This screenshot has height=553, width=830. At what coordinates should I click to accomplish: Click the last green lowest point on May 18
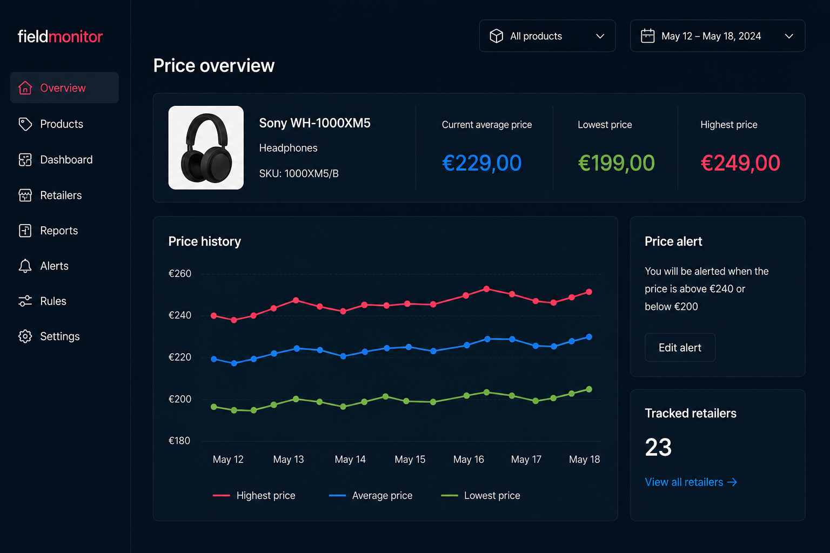[589, 389]
